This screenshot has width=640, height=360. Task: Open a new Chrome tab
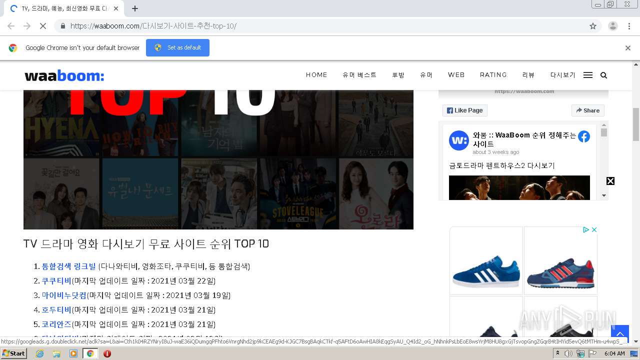tap(135, 8)
